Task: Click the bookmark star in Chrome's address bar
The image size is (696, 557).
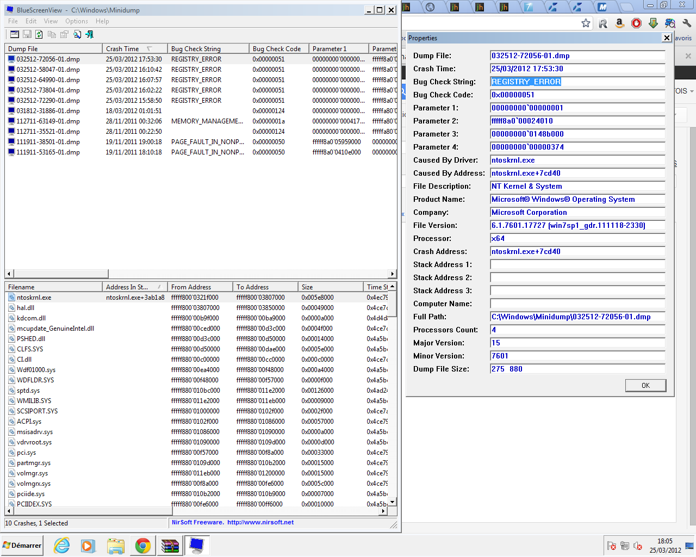Action: click(586, 23)
